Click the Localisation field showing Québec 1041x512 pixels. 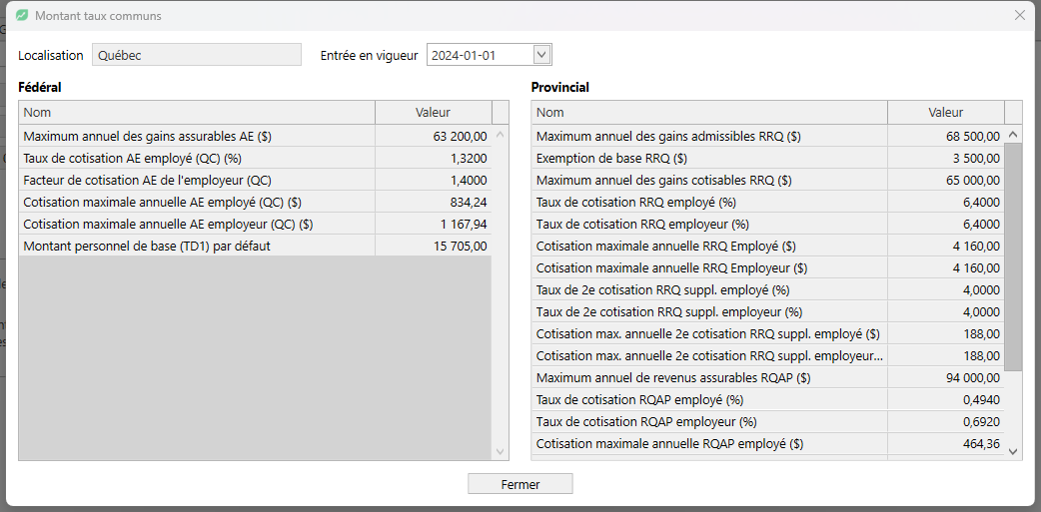click(197, 55)
